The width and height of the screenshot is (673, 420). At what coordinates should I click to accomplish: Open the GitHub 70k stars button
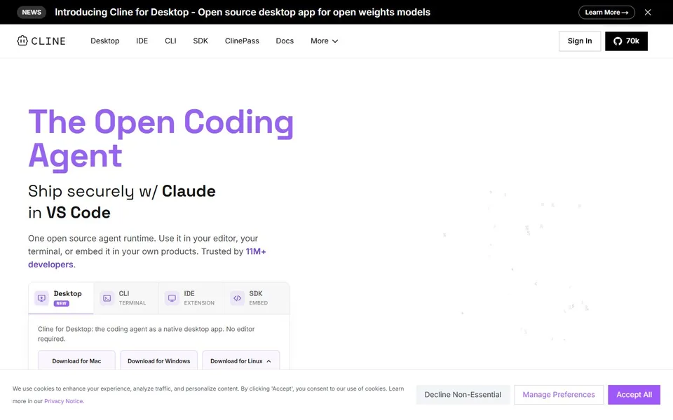point(626,41)
